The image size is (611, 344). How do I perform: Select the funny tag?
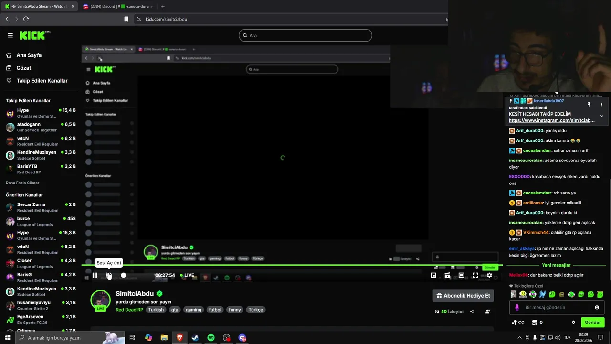[x=235, y=310]
